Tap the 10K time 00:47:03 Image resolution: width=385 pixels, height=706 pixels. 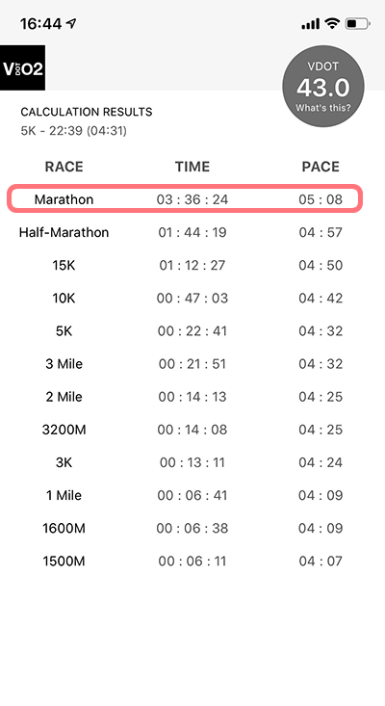192,298
